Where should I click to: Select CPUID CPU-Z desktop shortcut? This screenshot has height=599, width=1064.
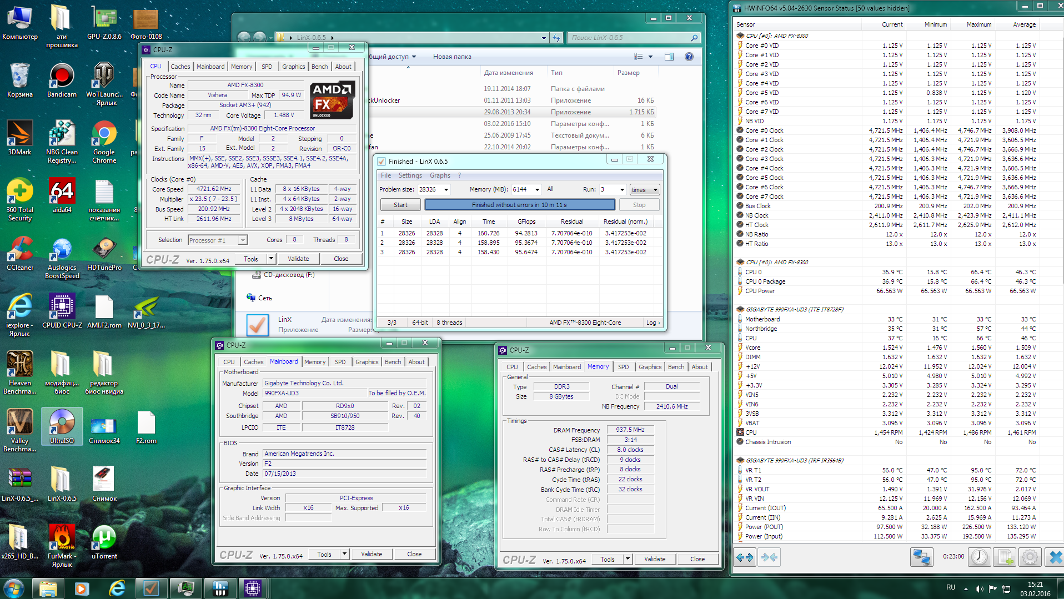[x=62, y=311]
